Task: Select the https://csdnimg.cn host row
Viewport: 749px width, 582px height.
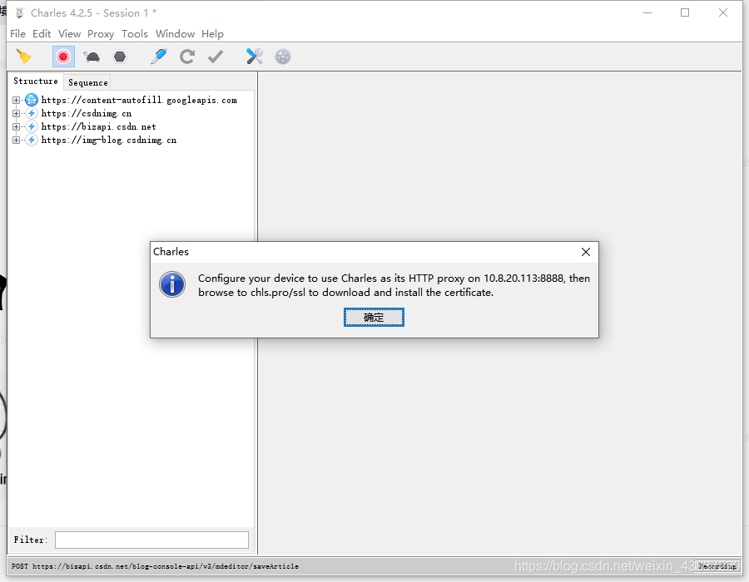Action: pos(87,114)
